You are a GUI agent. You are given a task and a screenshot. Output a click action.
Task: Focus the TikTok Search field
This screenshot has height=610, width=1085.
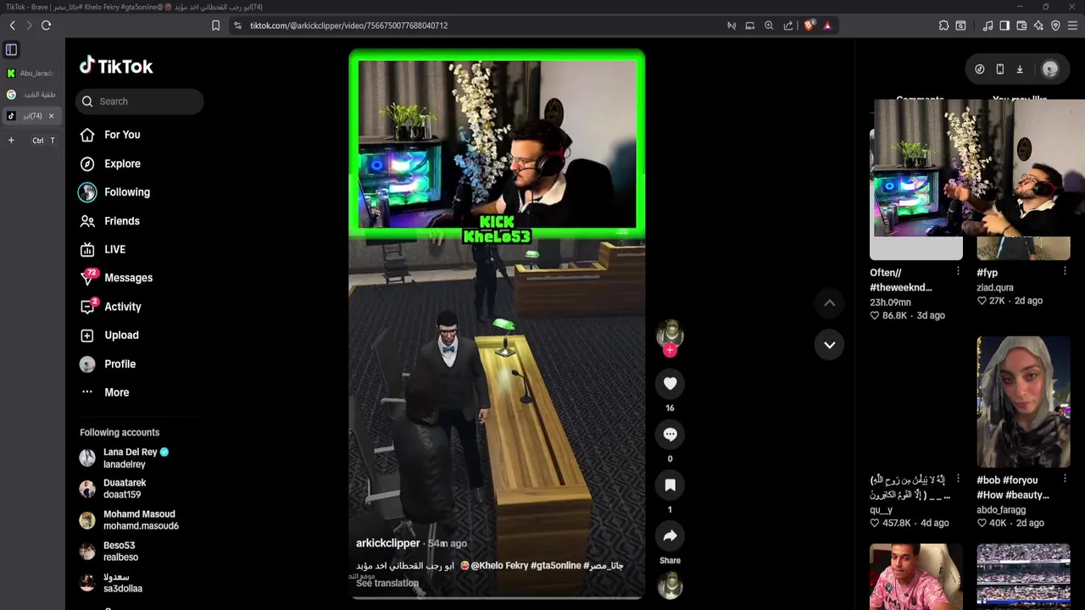[x=140, y=102]
